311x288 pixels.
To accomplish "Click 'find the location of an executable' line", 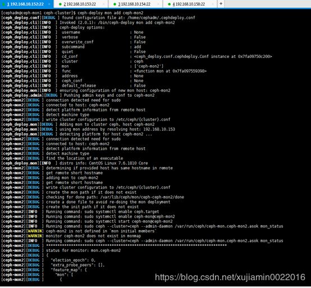I will coord(62,159).
